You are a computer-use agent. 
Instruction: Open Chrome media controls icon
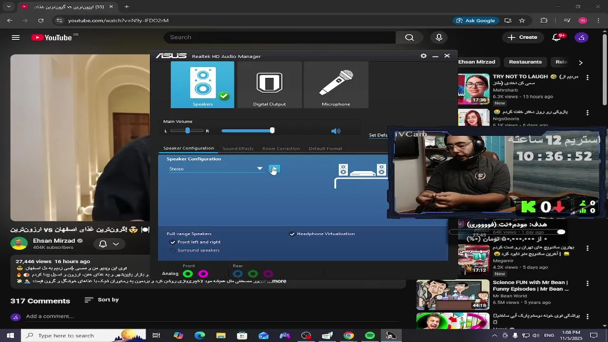[x=567, y=20]
